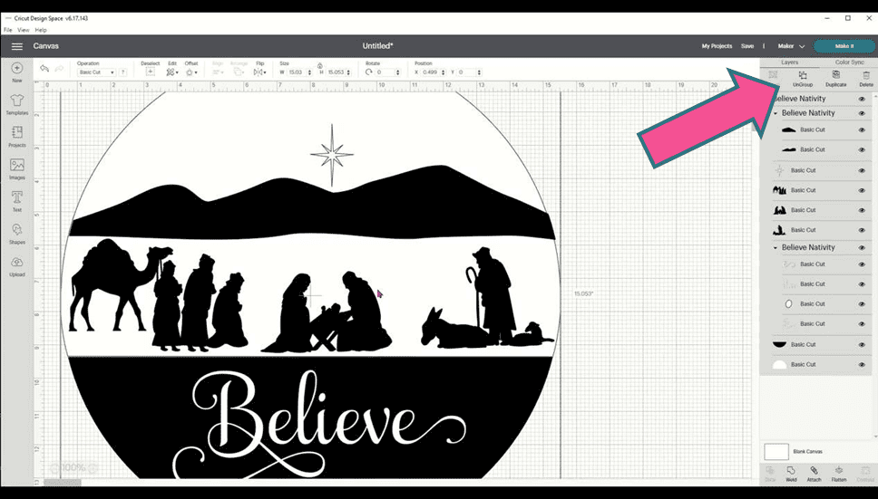
Task: Select the shepherd and donkey layer
Action: click(821, 230)
